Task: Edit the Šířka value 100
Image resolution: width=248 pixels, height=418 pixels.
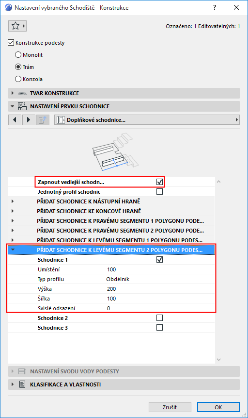Action: click(111, 299)
